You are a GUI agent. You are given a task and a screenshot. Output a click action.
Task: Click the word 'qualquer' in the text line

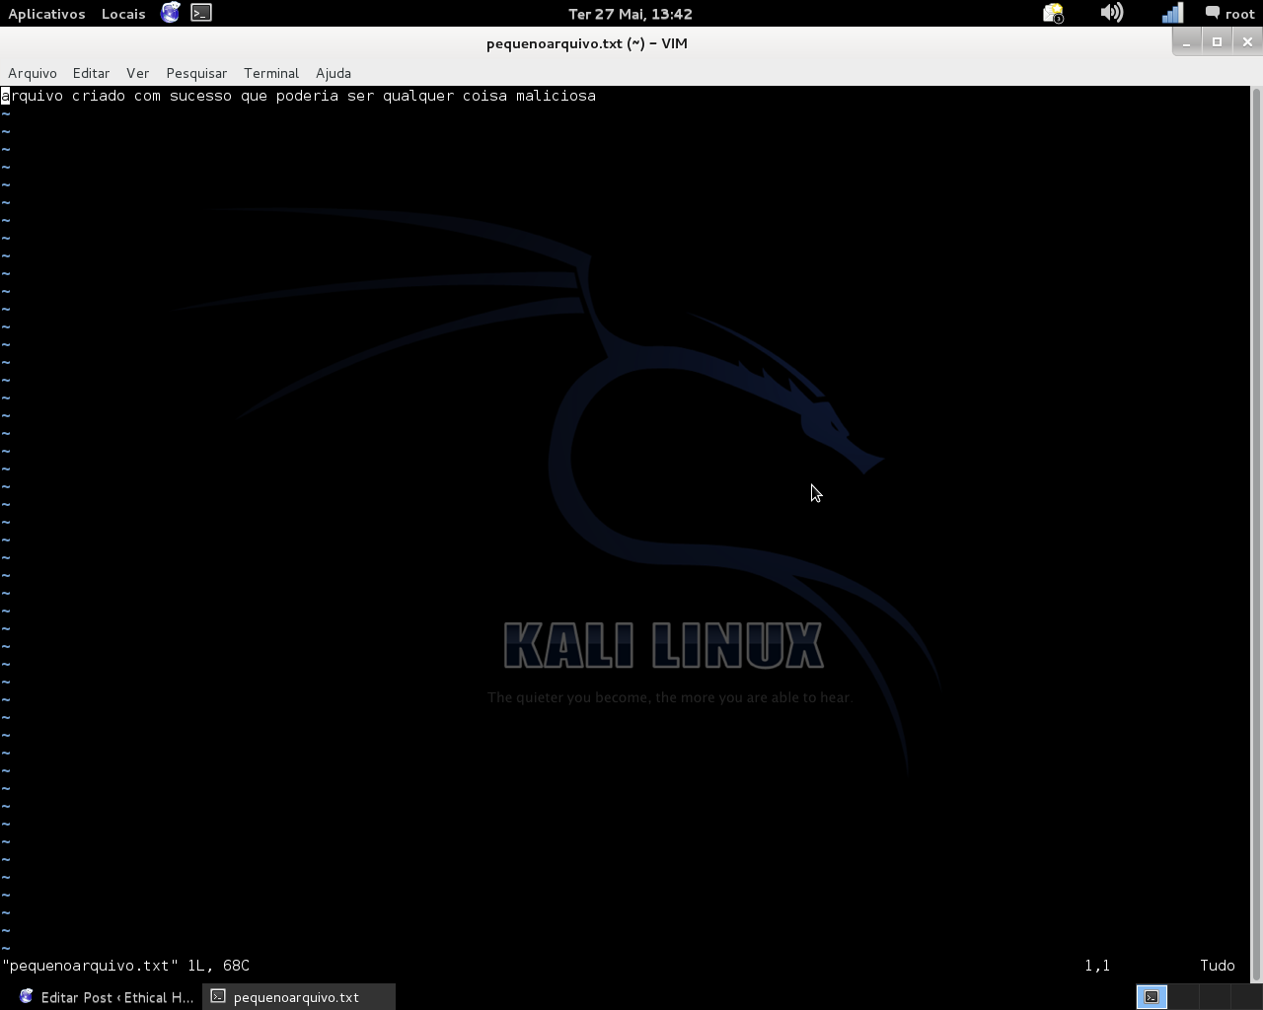(418, 96)
